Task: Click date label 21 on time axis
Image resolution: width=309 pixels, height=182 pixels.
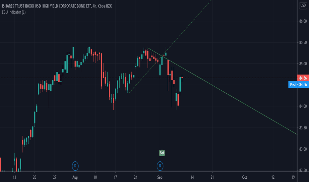Action: click(212, 177)
